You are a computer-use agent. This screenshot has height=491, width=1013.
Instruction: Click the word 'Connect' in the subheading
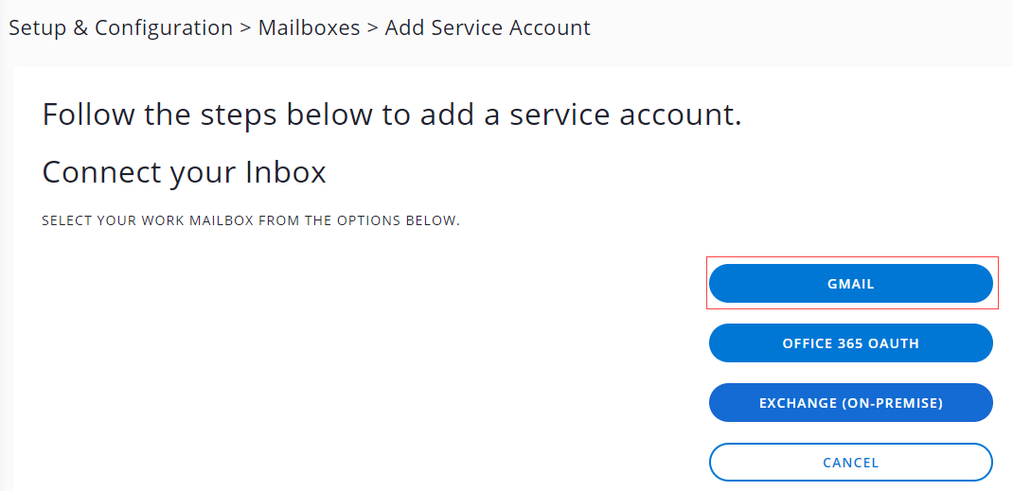[x=96, y=172]
